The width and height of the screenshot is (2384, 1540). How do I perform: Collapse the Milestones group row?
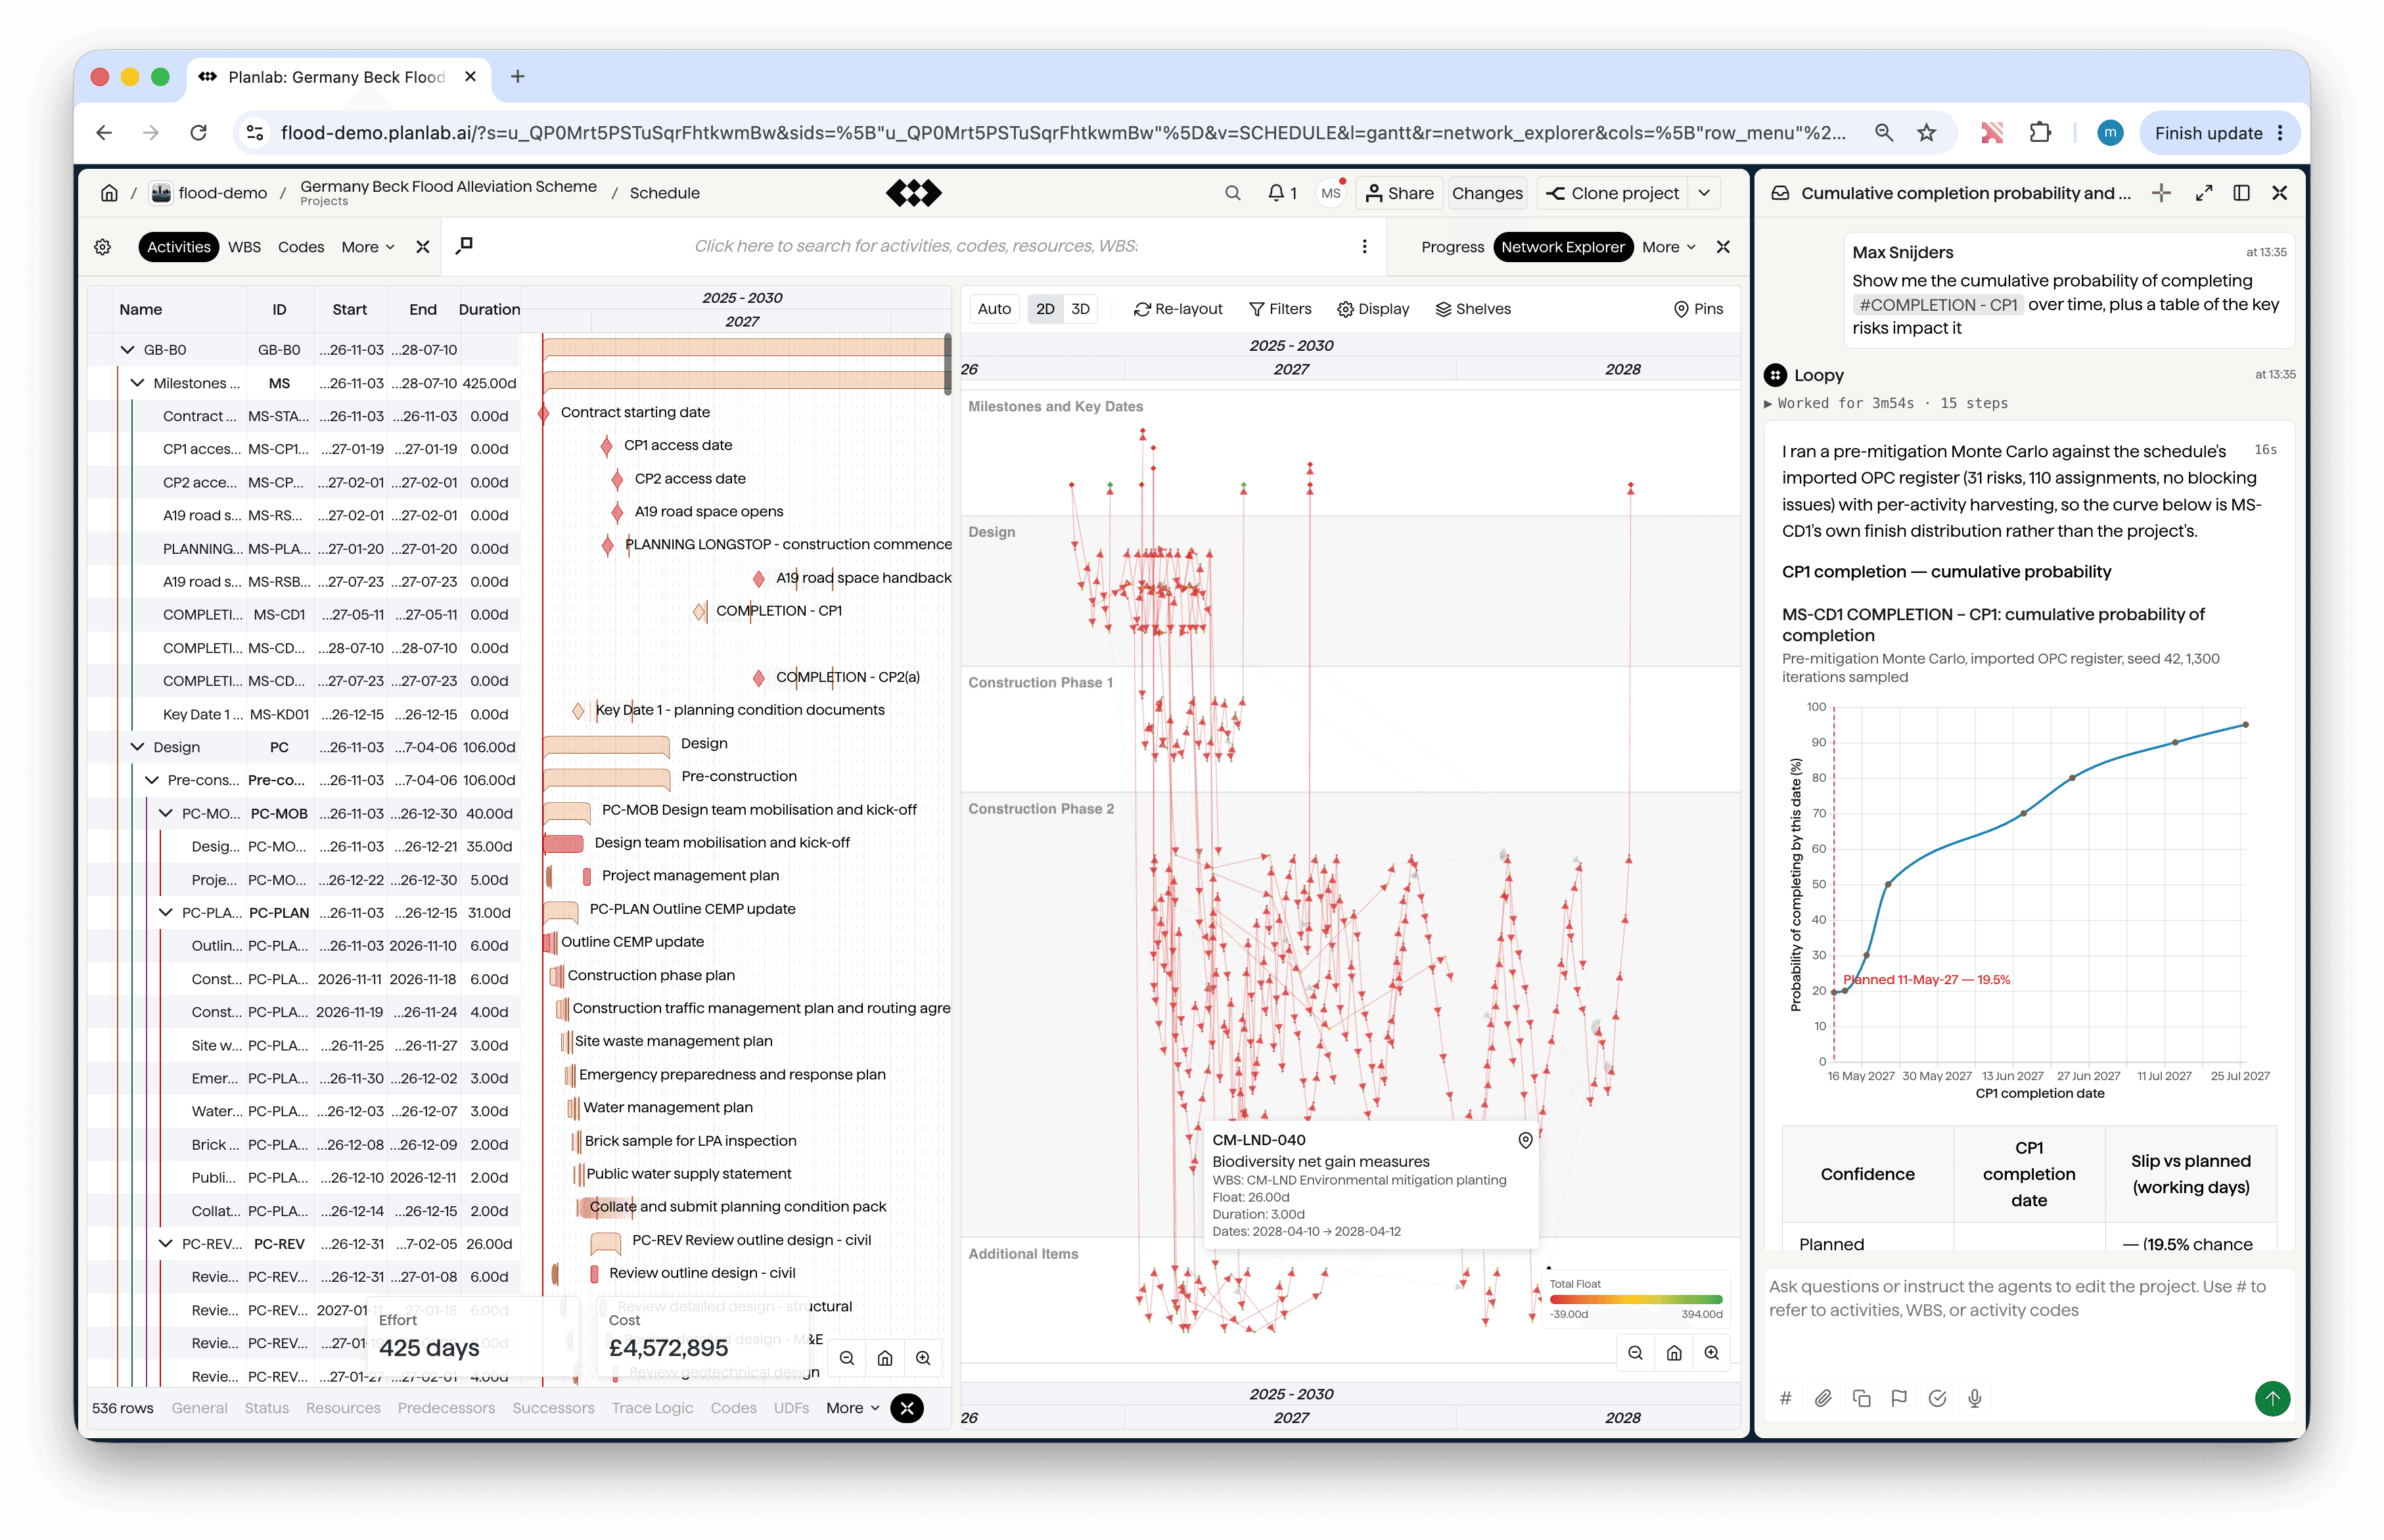(x=138, y=383)
